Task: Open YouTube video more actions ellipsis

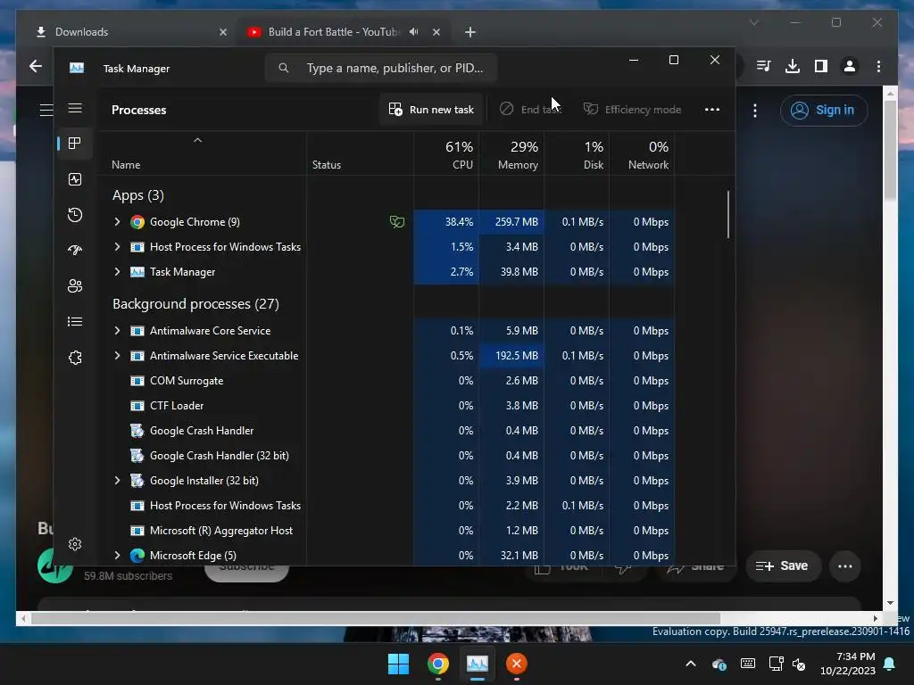Action: (844, 566)
